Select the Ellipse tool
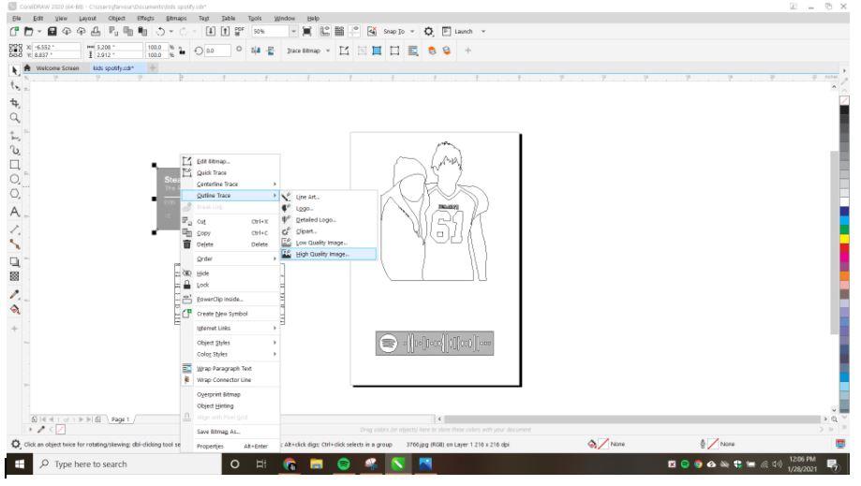The image size is (861, 486). [15, 180]
